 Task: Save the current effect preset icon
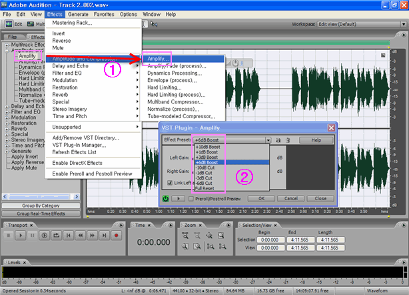(278, 140)
